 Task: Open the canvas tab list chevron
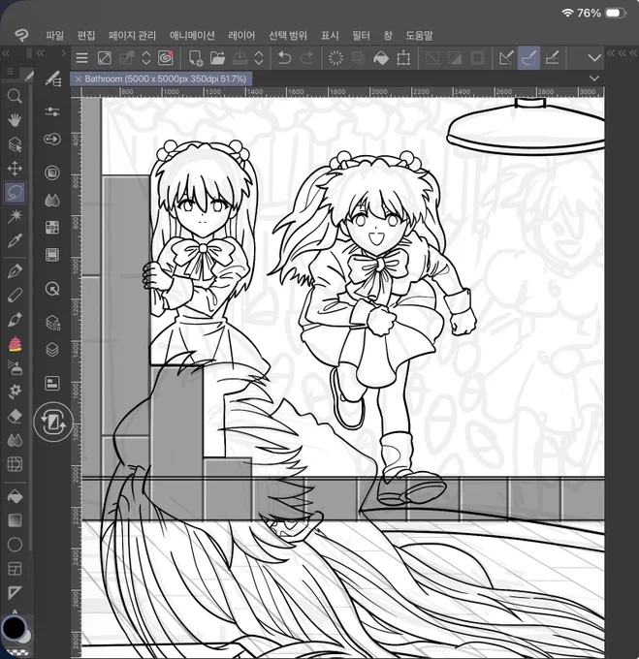click(x=594, y=78)
